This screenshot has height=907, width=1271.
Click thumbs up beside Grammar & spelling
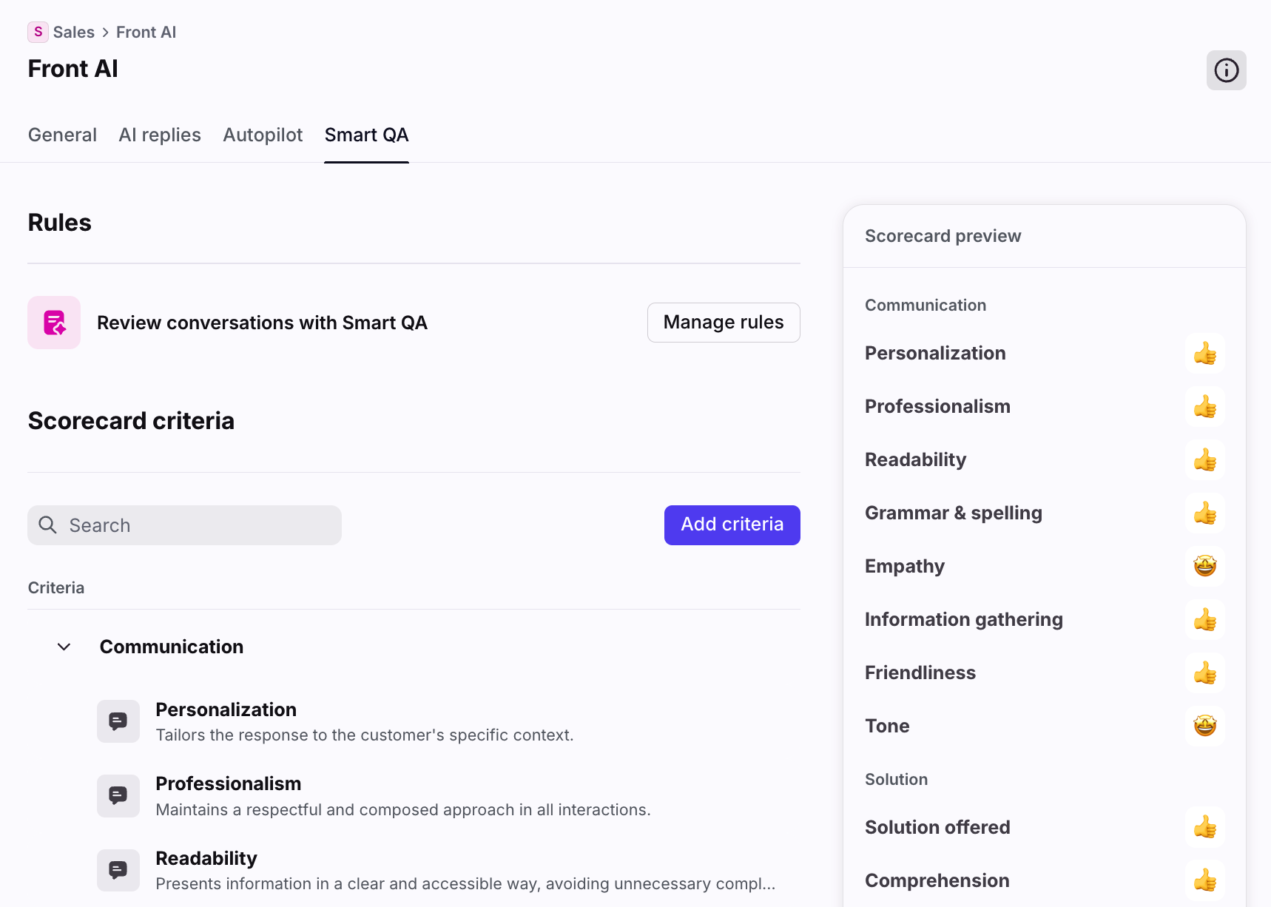click(1204, 513)
